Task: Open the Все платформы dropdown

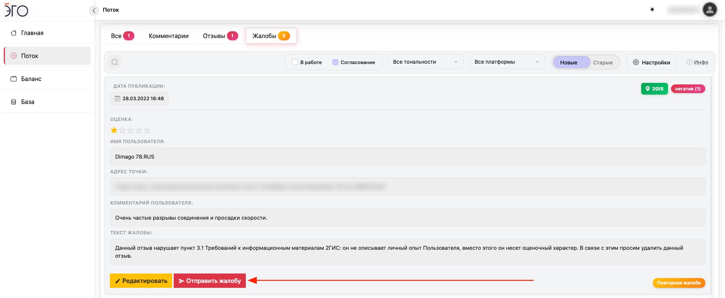Action: click(x=507, y=62)
